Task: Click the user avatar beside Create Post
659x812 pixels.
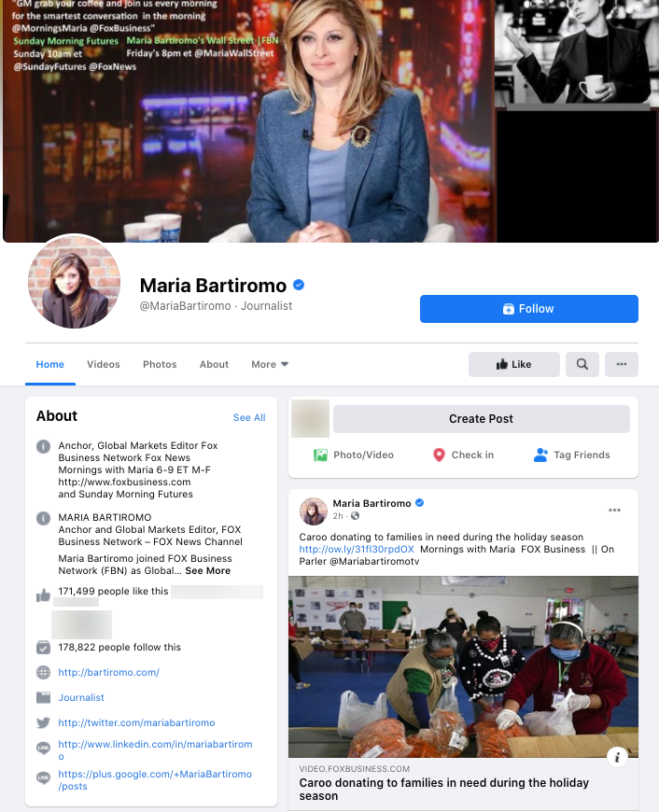Action: [x=310, y=418]
